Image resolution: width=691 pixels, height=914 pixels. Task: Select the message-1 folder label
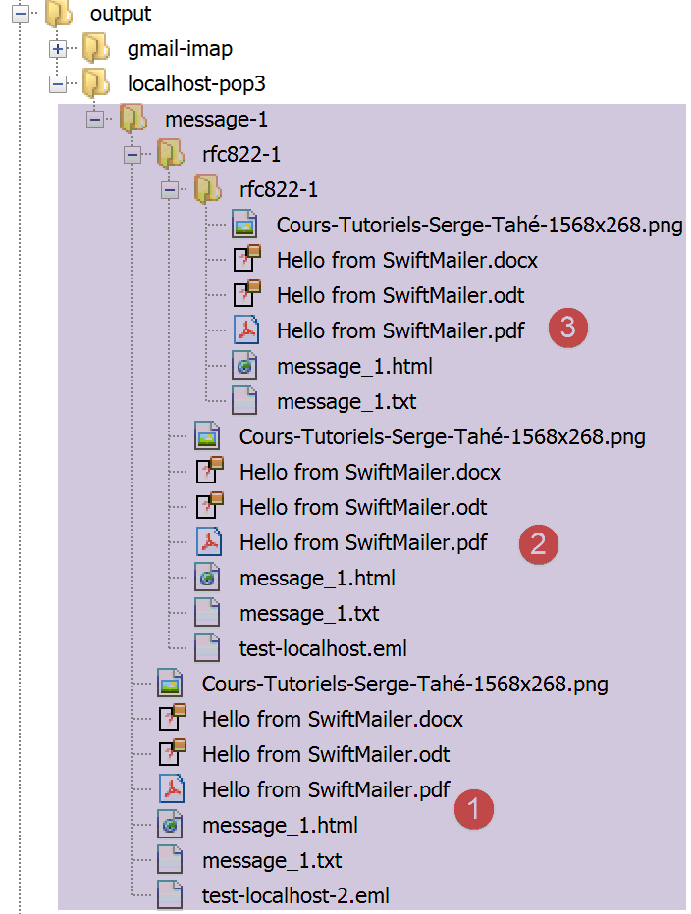tap(217, 120)
